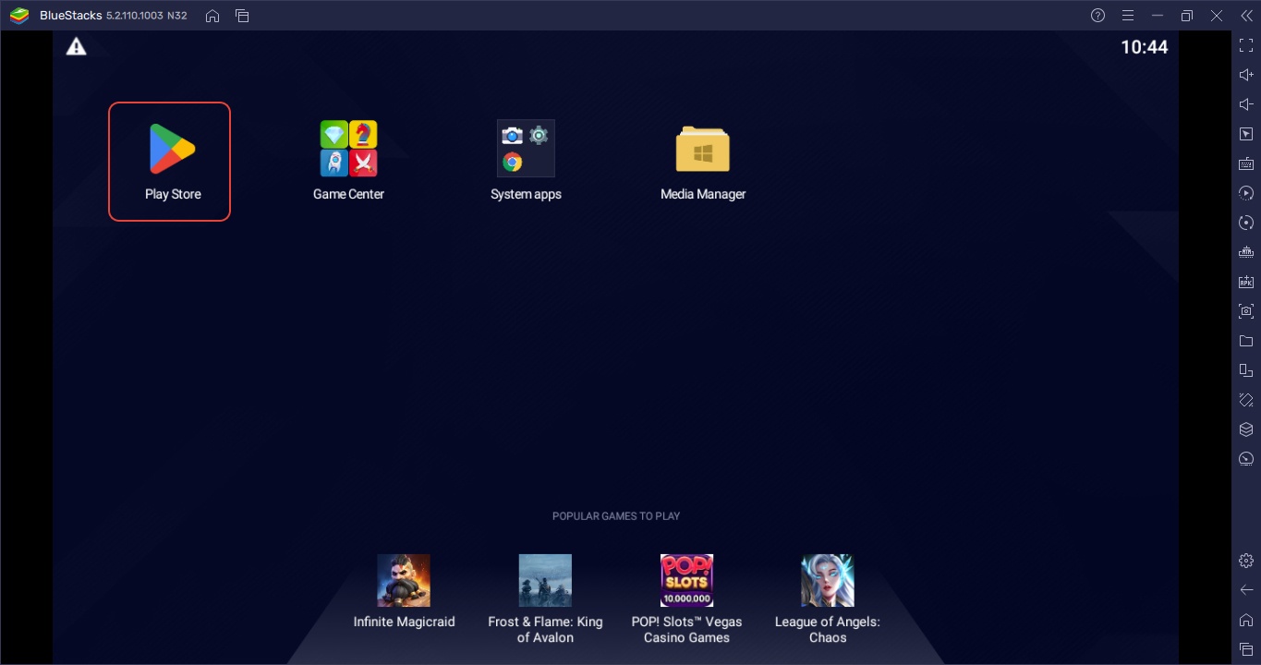This screenshot has width=1261, height=665.
Task: Click the Game Center label
Action: pos(348,194)
